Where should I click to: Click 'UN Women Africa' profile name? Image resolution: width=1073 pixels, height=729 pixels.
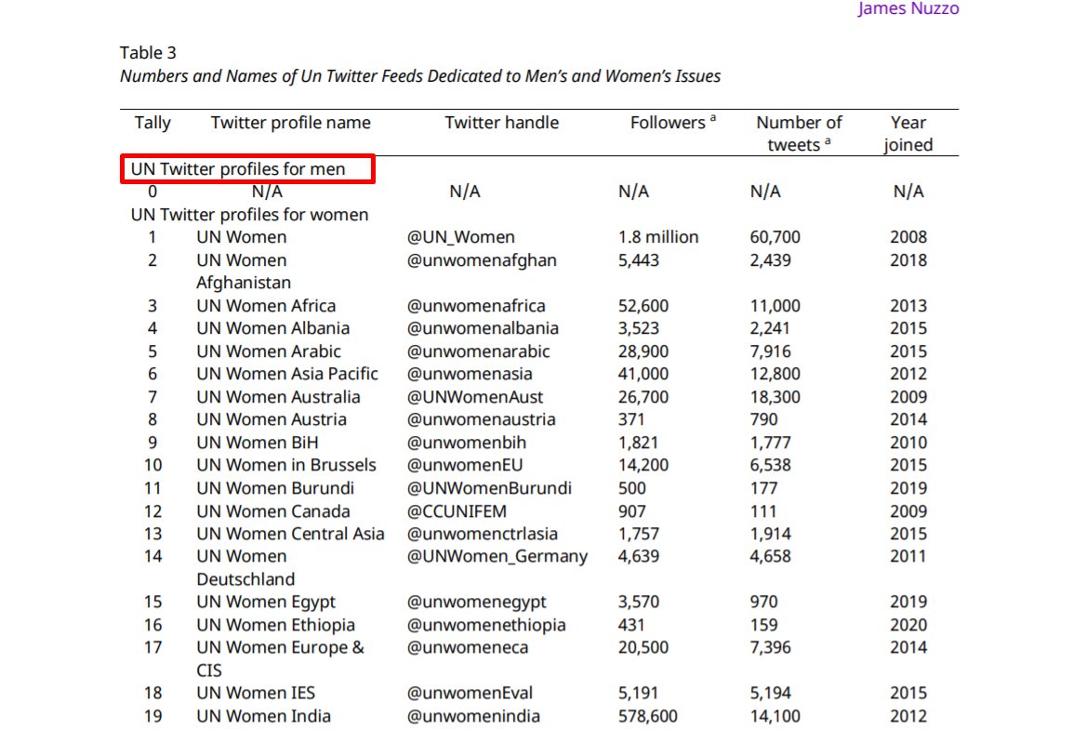[266, 306]
